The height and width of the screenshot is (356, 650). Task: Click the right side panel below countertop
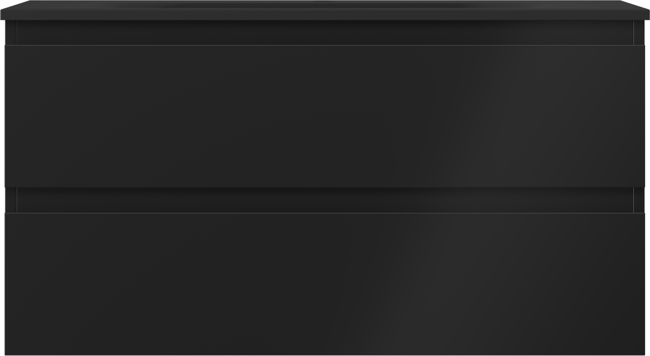639,33
